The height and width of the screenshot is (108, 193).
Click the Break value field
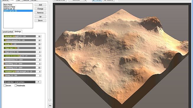pos(39,44)
